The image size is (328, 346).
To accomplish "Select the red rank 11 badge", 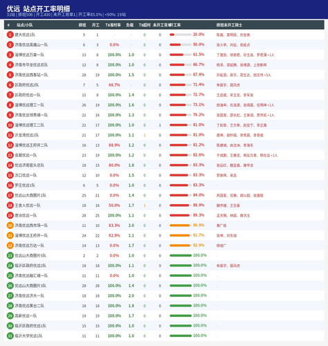I will click(x=10, y=135).
